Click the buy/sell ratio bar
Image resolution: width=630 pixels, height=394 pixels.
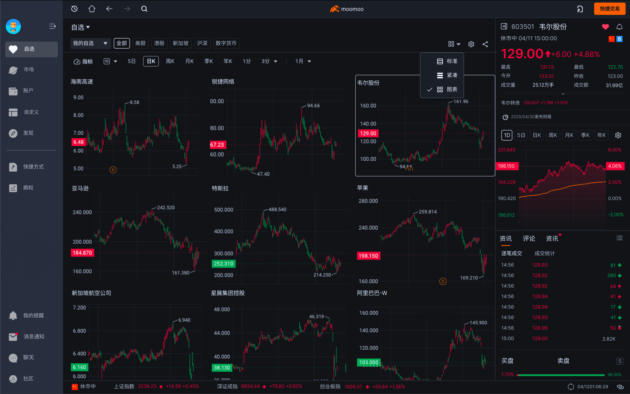click(x=561, y=375)
